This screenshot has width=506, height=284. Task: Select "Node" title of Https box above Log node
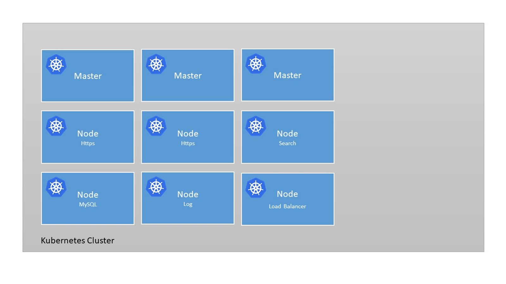[188, 134]
